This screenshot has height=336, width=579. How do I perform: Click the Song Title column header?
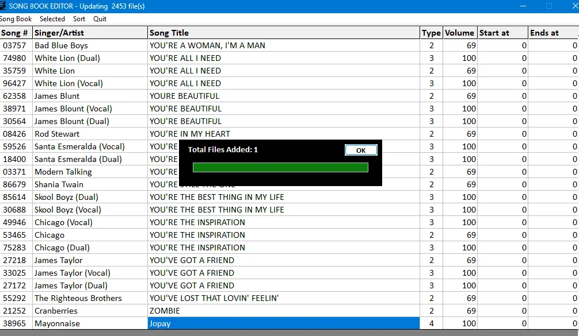pos(284,33)
